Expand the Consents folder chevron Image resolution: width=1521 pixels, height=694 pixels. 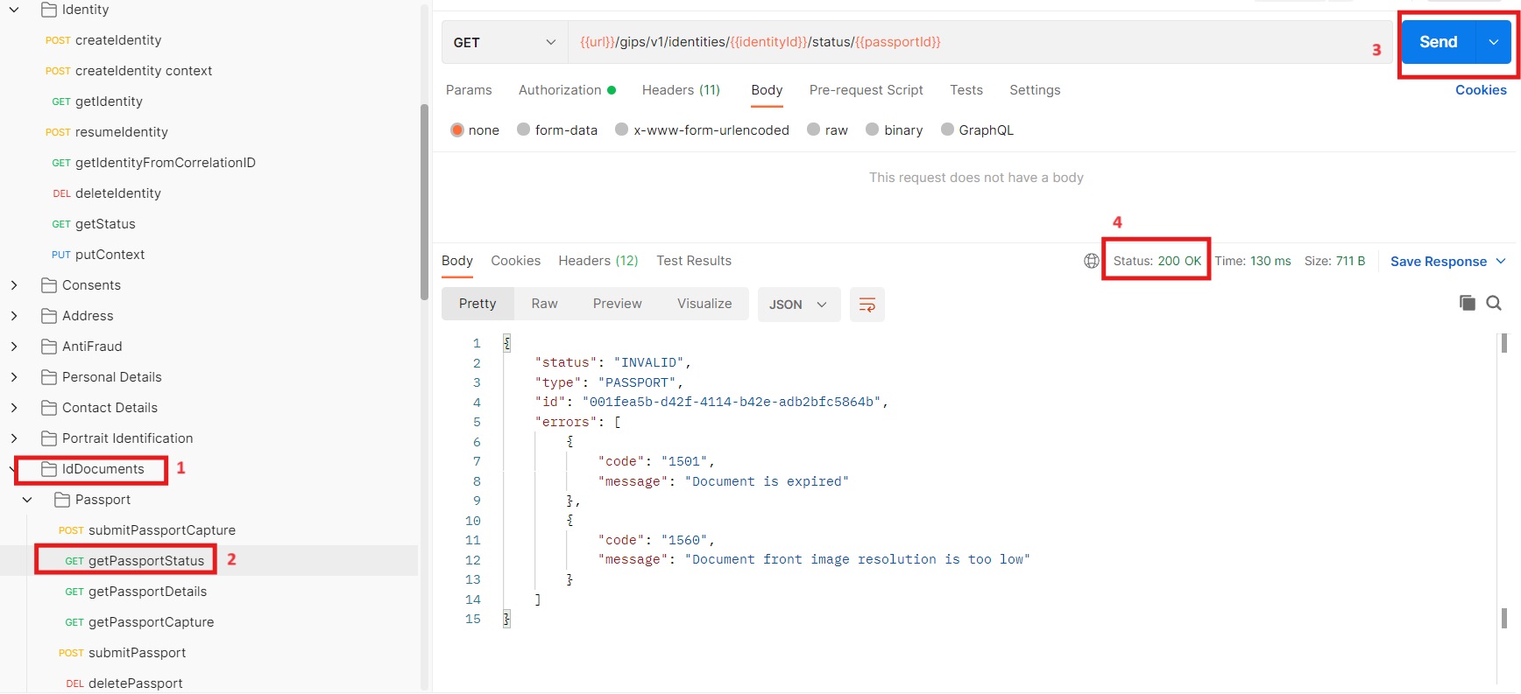(14, 285)
